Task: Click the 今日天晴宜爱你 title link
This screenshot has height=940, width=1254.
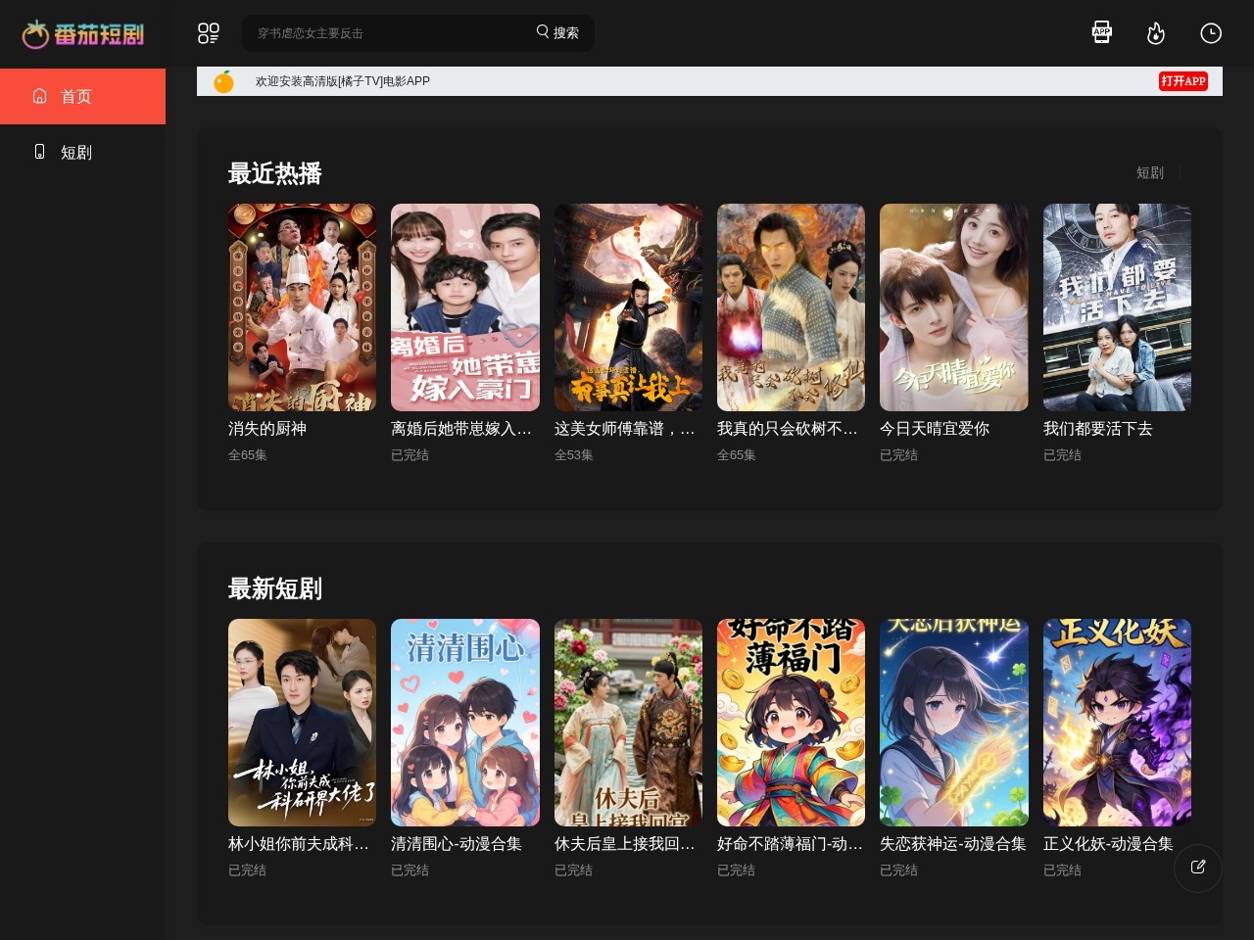Action: [x=935, y=429]
